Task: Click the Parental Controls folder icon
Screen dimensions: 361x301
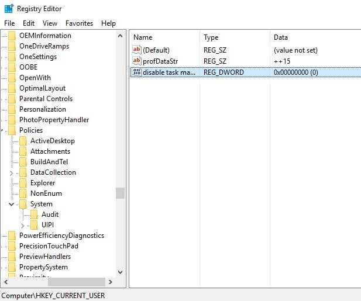Action: tap(12, 99)
